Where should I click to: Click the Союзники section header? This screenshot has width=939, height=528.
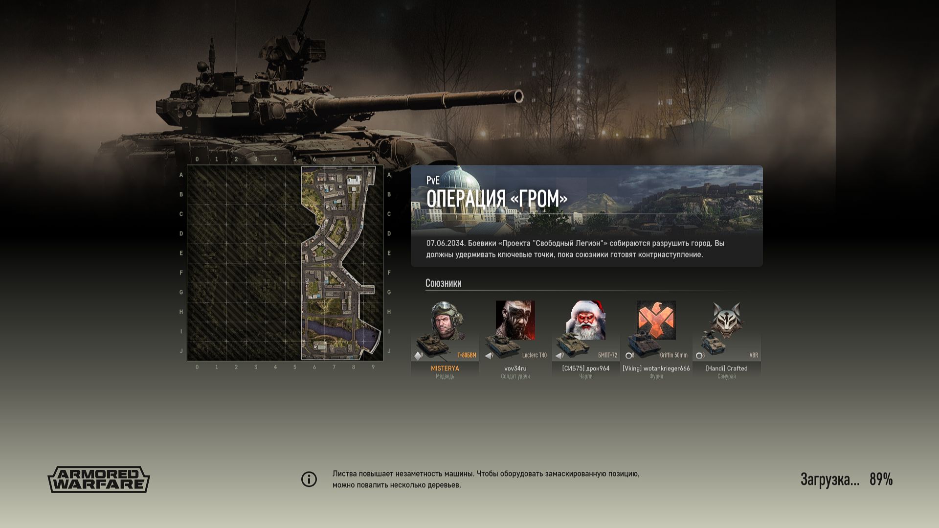pos(443,283)
